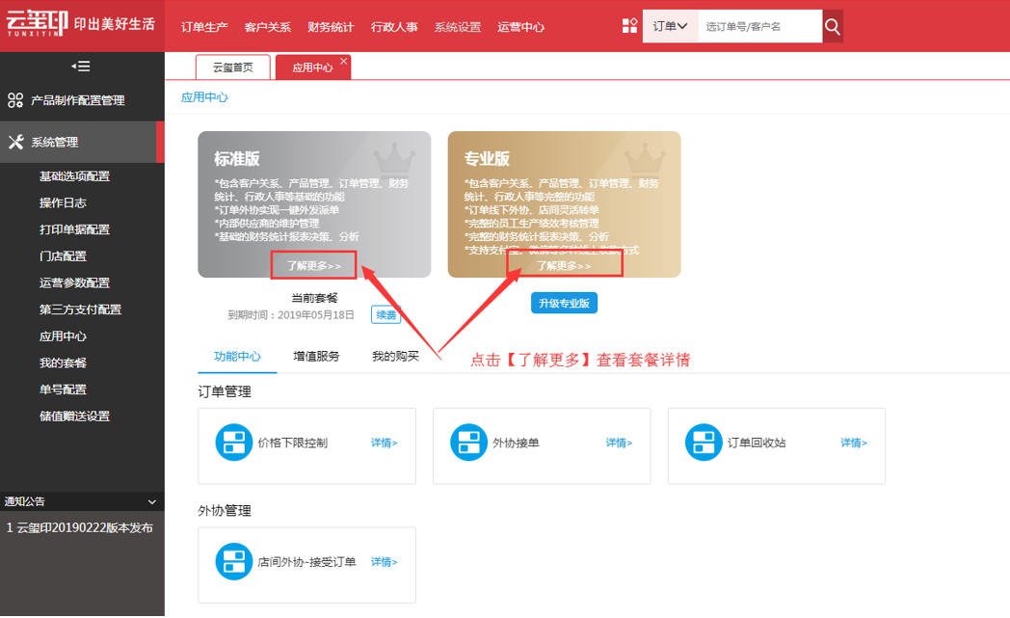Collapse the 通知公告 panel chevron

coord(152,502)
